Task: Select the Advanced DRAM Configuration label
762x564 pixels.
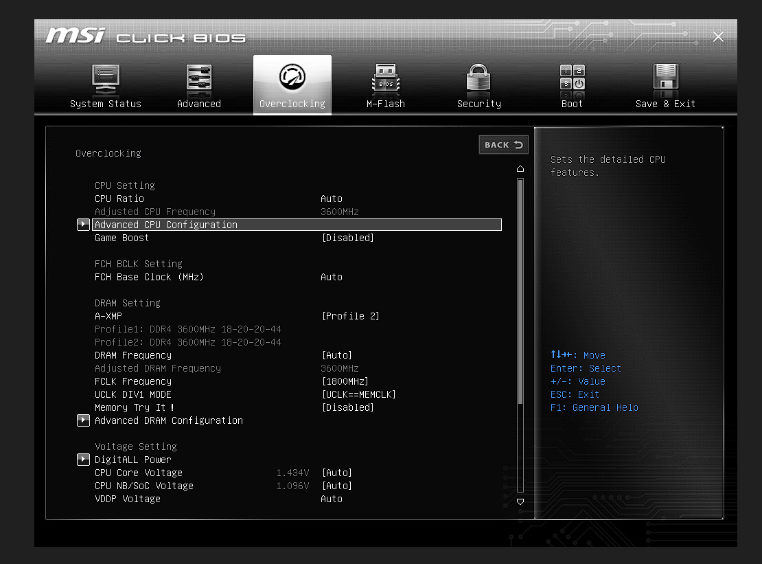Action: click(x=169, y=420)
